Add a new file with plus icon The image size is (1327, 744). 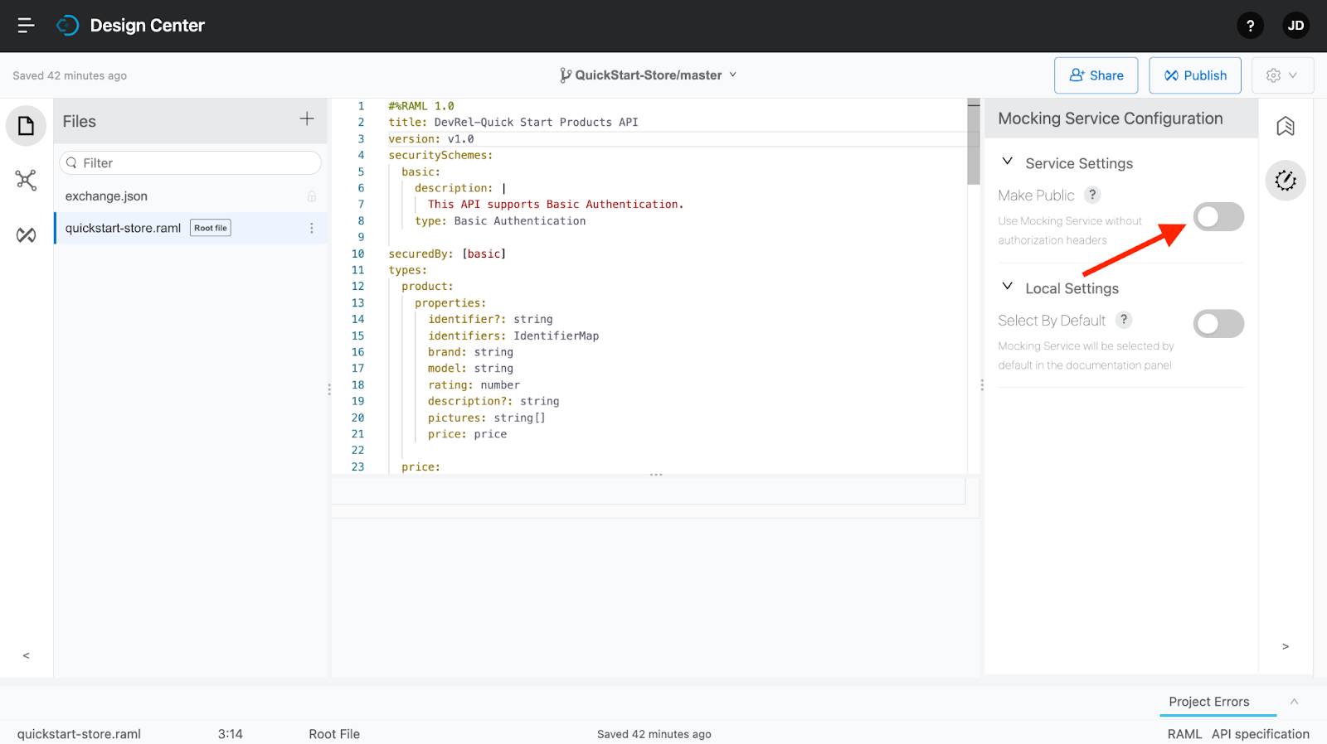point(307,119)
